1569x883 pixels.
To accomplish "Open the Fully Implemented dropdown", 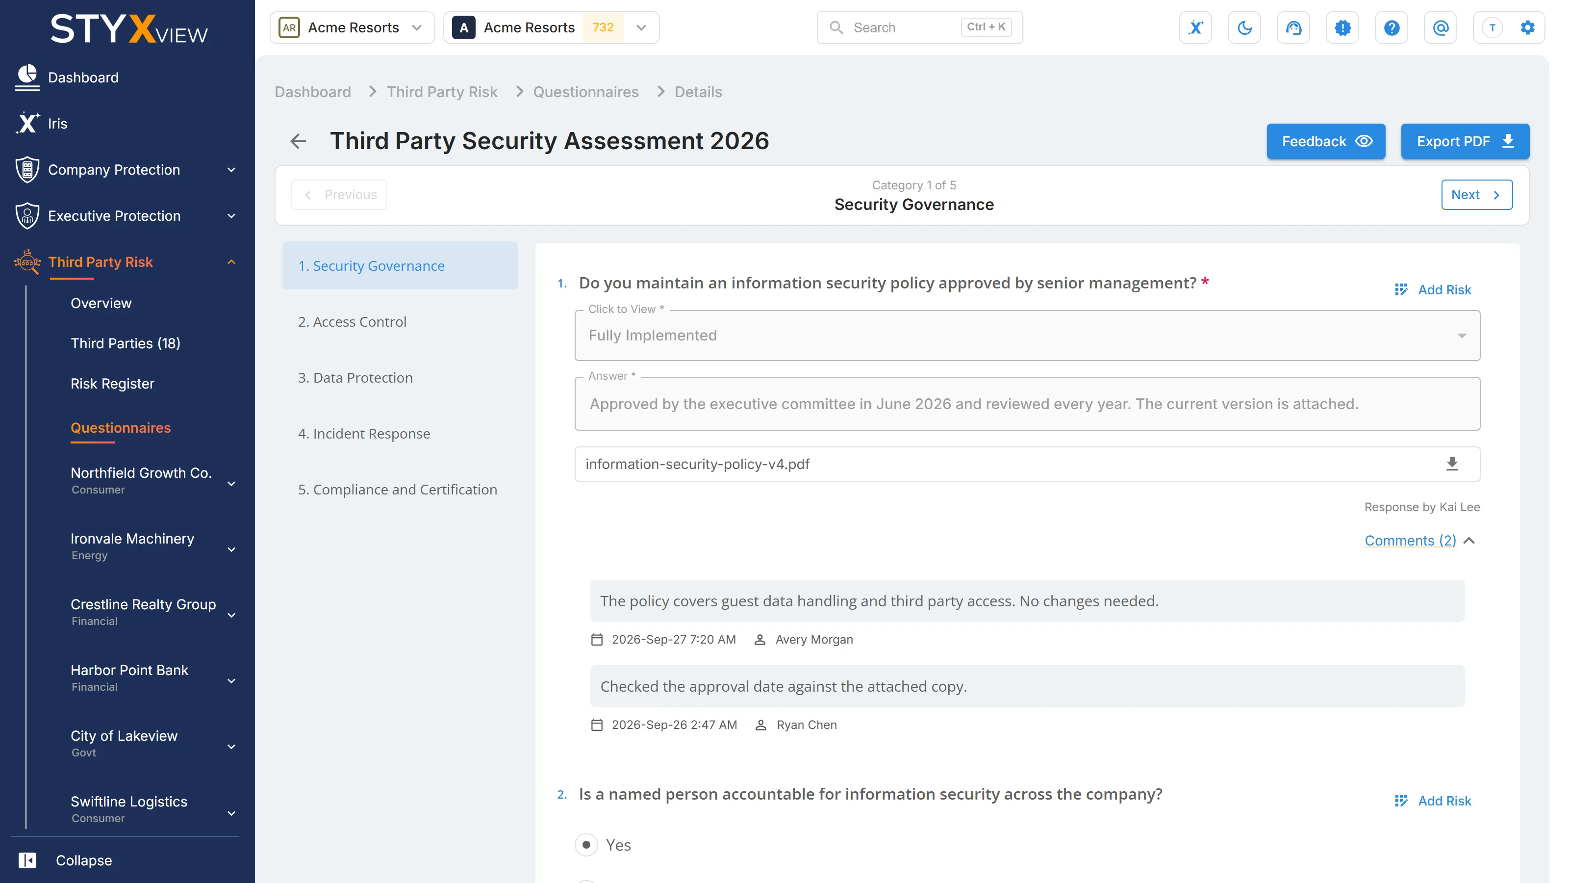I will 1027,336.
